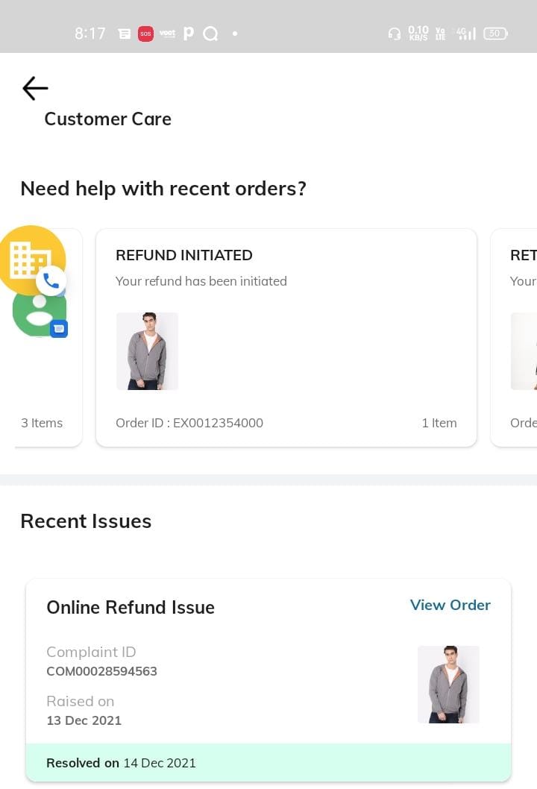
Task: Tap the red SOS status bar icon
Action: pos(145,34)
